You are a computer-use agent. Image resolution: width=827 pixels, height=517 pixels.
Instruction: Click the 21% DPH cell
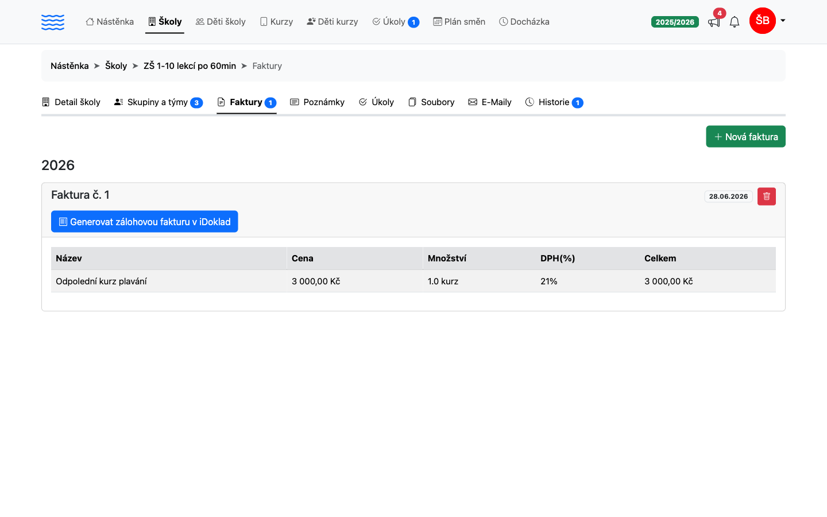click(549, 281)
